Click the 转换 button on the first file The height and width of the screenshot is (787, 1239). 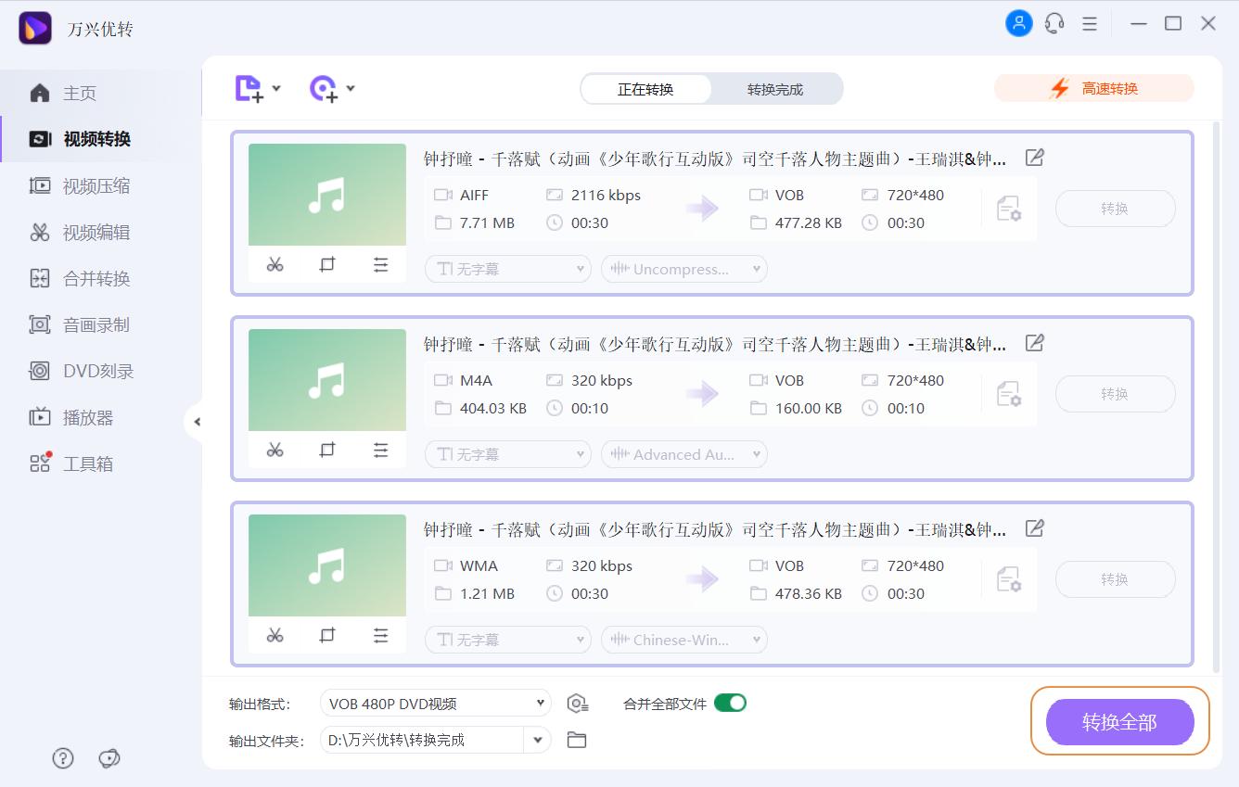click(x=1115, y=209)
